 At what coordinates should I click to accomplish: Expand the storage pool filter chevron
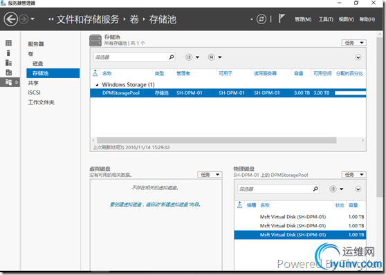pyautogui.click(x=358, y=57)
